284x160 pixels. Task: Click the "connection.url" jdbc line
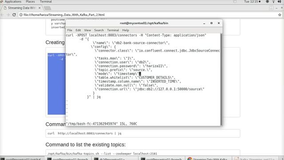(x=150, y=89)
